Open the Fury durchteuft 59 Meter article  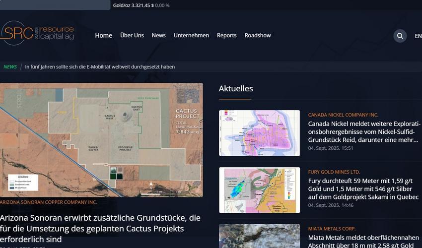(363, 189)
